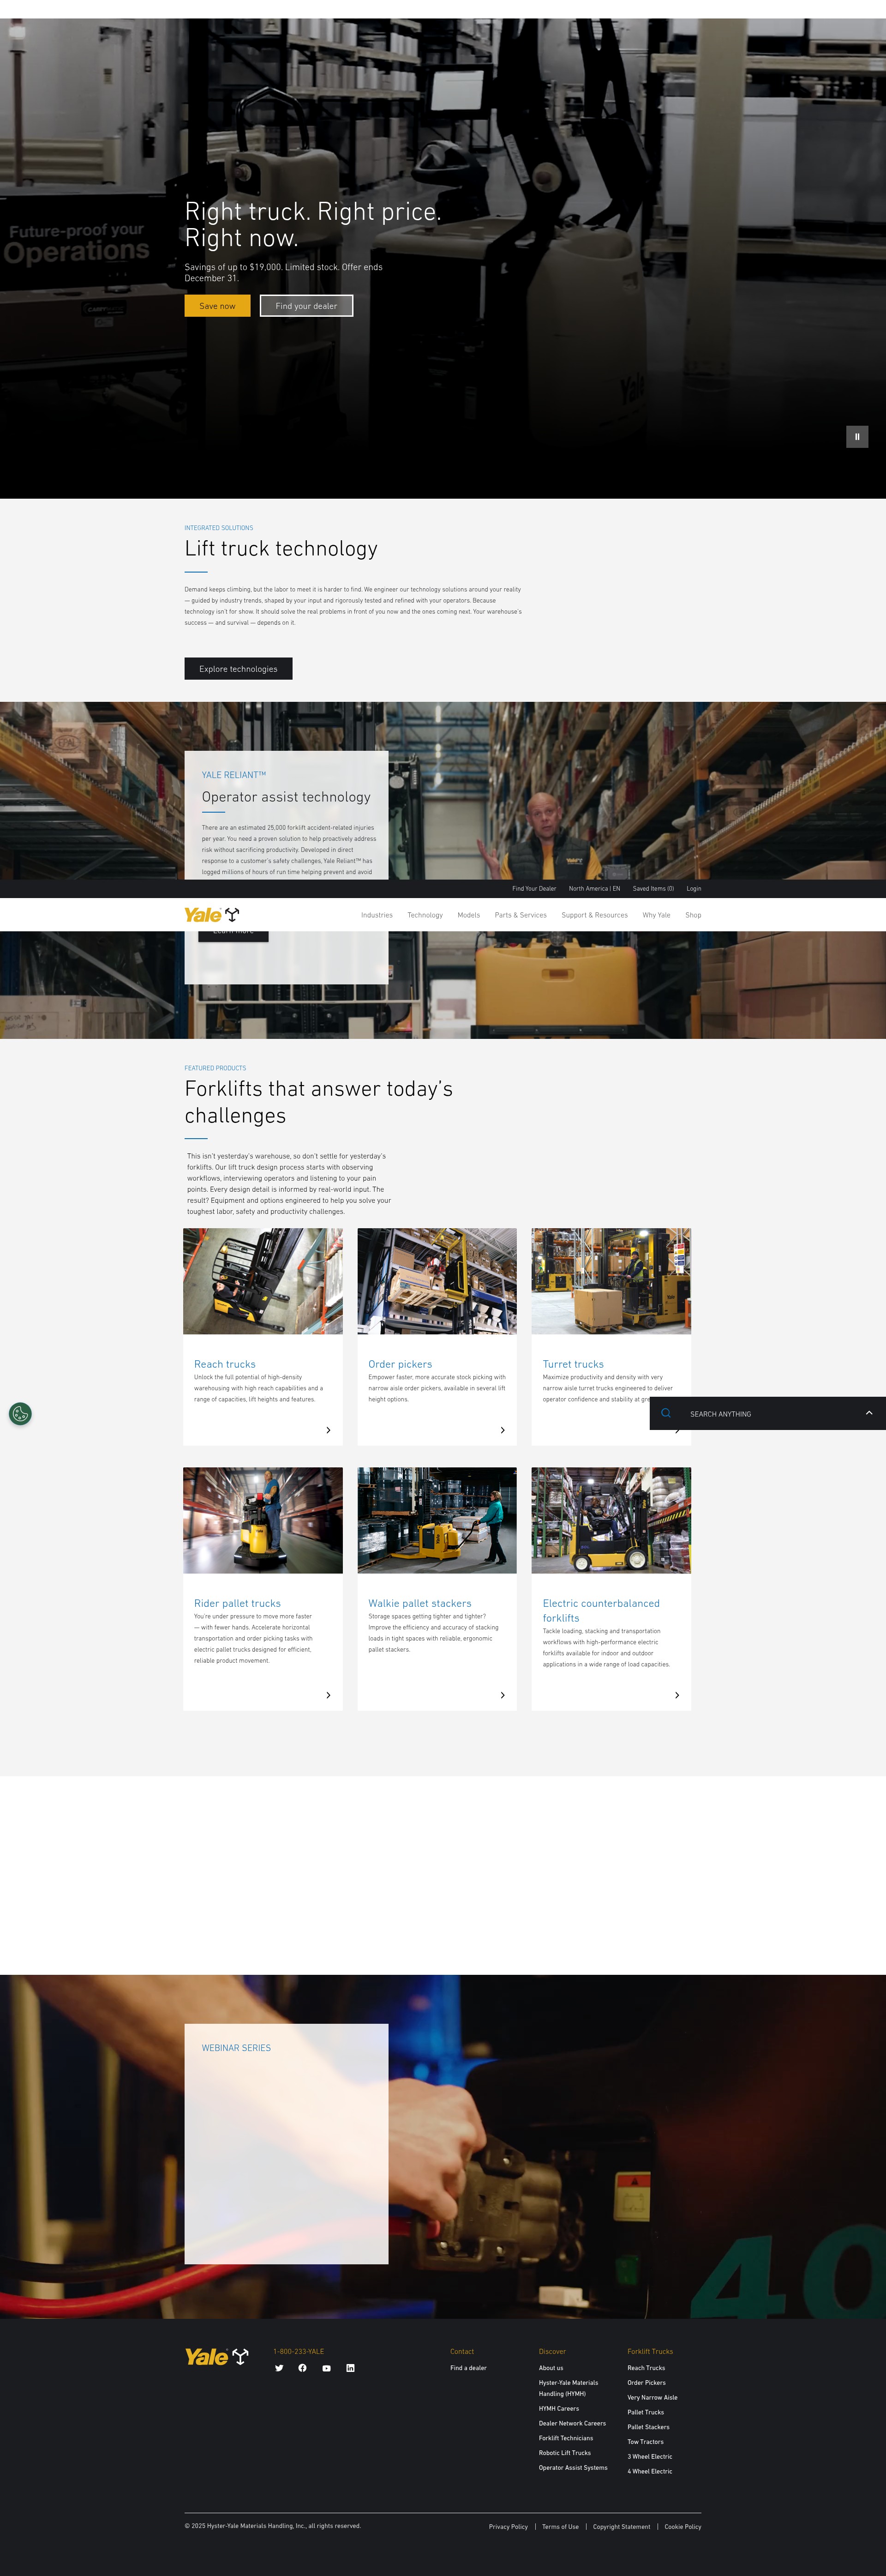Click arrow on Order pickers card

(x=503, y=1430)
